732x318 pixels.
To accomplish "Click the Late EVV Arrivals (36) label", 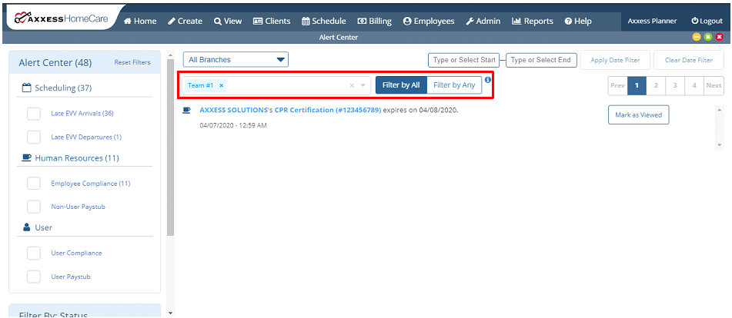I will (82, 113).
